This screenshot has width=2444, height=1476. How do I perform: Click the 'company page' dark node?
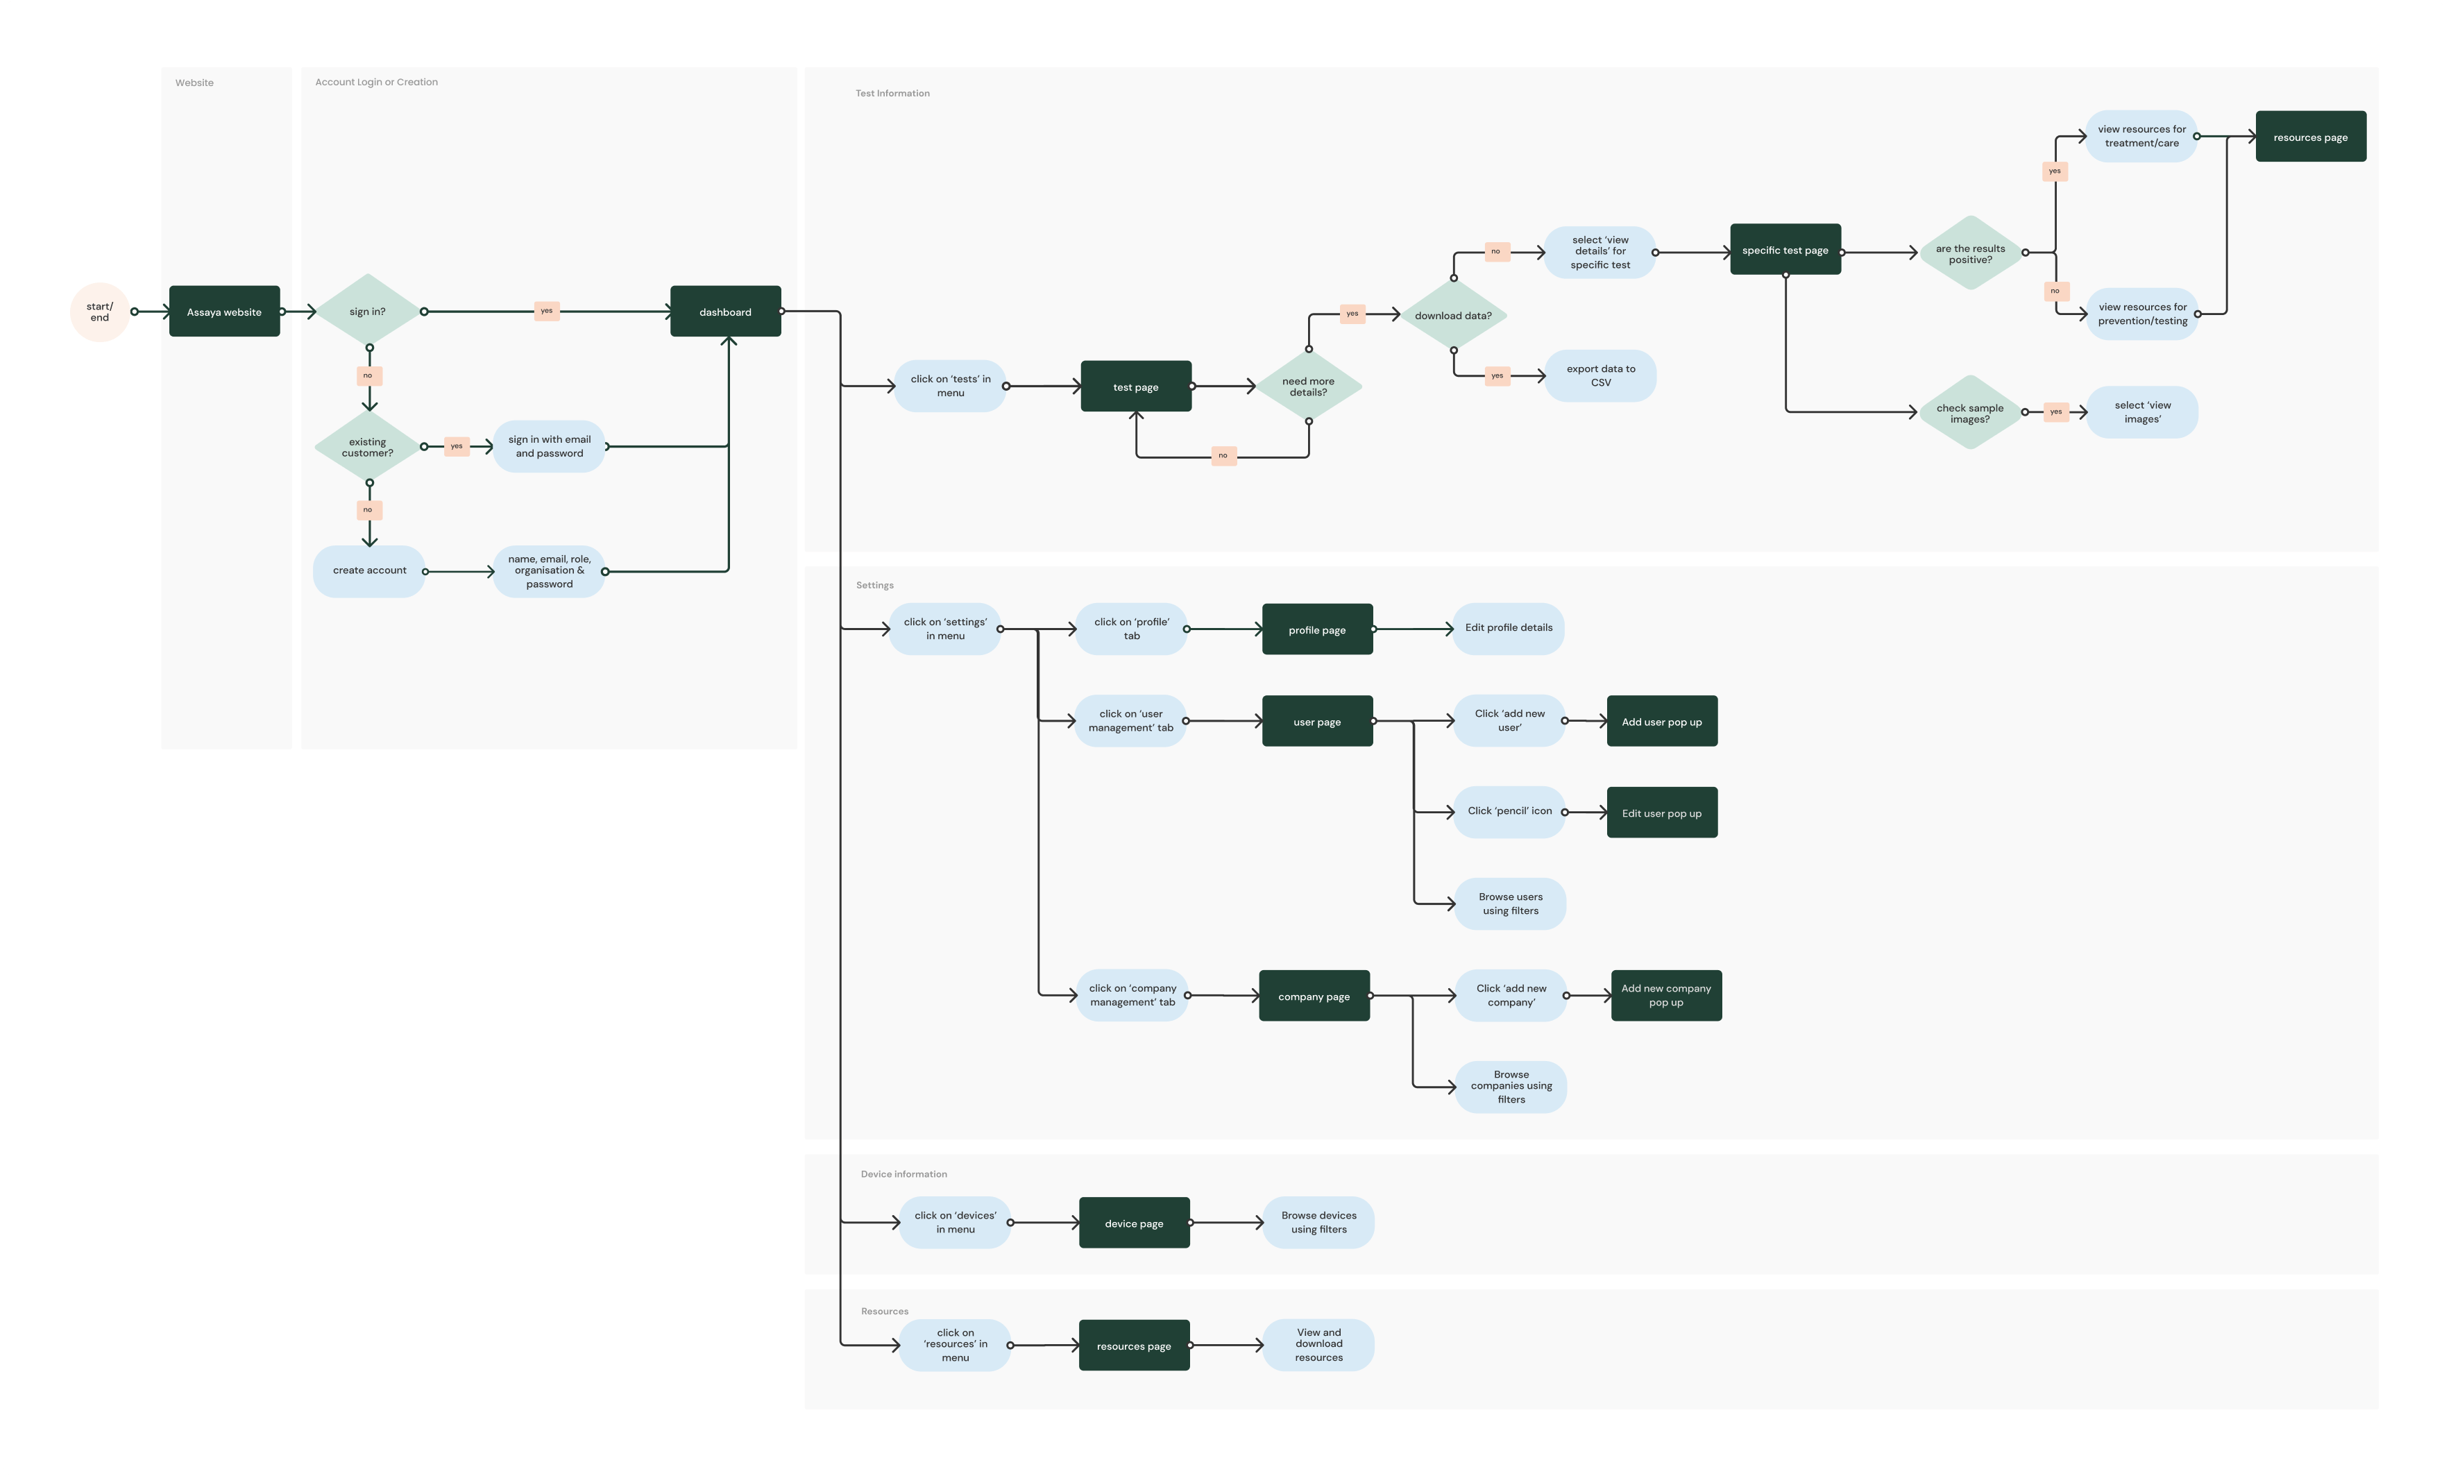(x=1314, y=996)
